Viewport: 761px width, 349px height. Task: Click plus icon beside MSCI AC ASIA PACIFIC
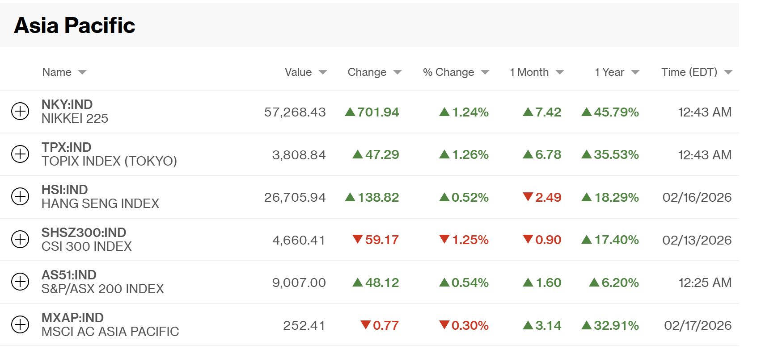coord(20,325)
